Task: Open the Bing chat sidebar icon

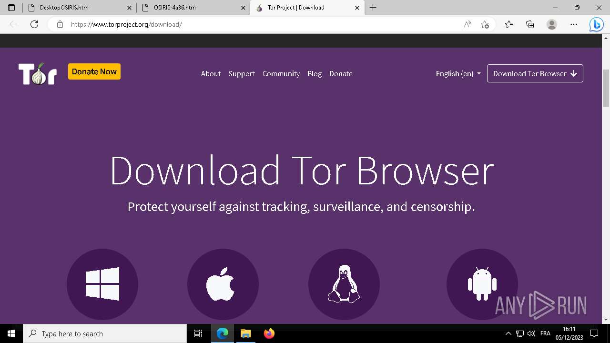Action: coord(596,24)
